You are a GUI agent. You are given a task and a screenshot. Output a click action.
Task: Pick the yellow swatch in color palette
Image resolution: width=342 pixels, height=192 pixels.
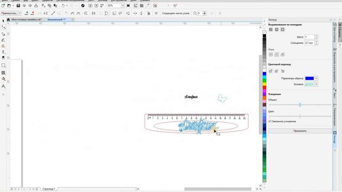point(265,84)
